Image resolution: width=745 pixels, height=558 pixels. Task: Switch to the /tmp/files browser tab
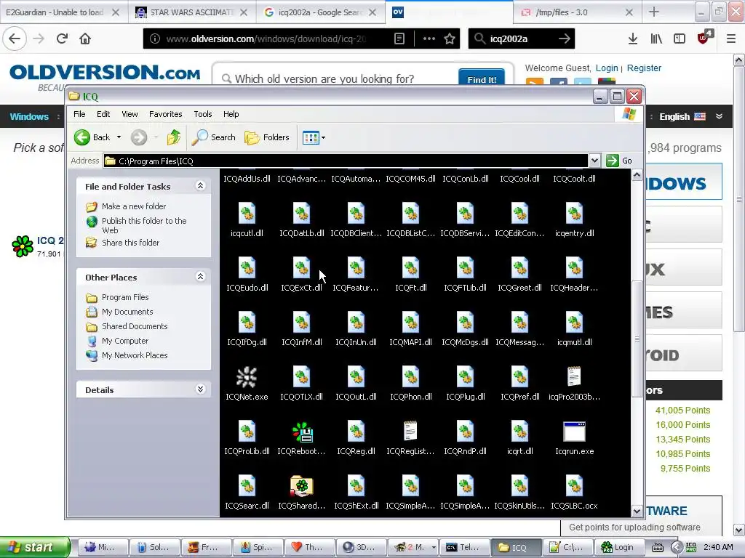(577, 12)
